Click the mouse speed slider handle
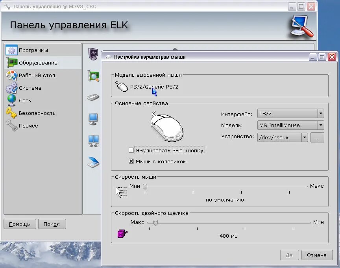340x268 pixels. coord(145,186)
